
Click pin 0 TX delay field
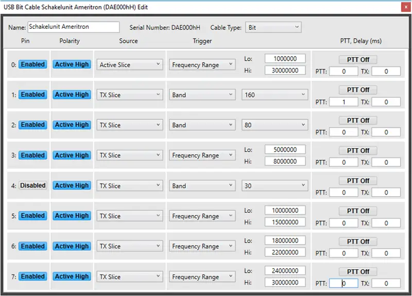tap(386, 72)
